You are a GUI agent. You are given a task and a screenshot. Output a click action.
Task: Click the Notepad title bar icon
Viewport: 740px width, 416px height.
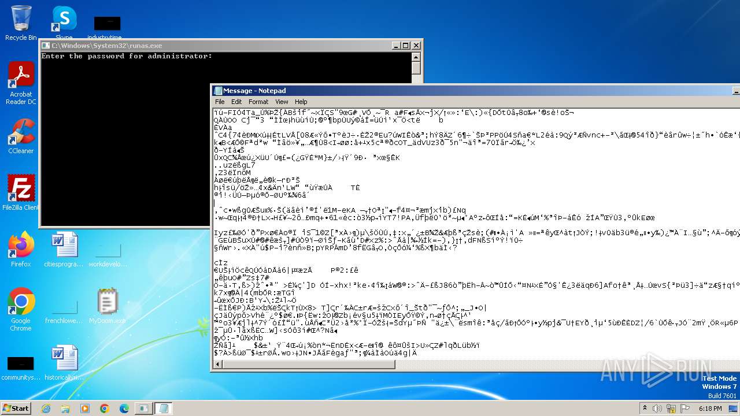click(x=218, y=91)
